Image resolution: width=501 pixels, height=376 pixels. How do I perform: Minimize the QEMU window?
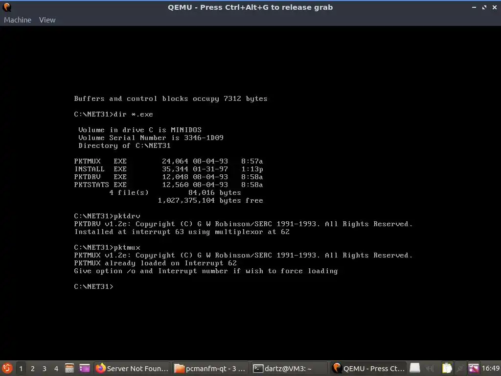[474, 7]
